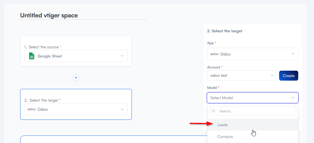
Task: Click the Odoo logo in App field
Action: [214, 54]
